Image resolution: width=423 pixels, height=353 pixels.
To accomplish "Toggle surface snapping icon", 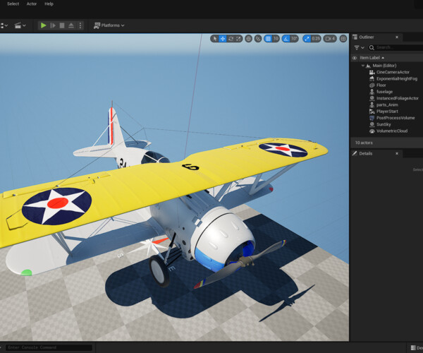I will (258, 39).
